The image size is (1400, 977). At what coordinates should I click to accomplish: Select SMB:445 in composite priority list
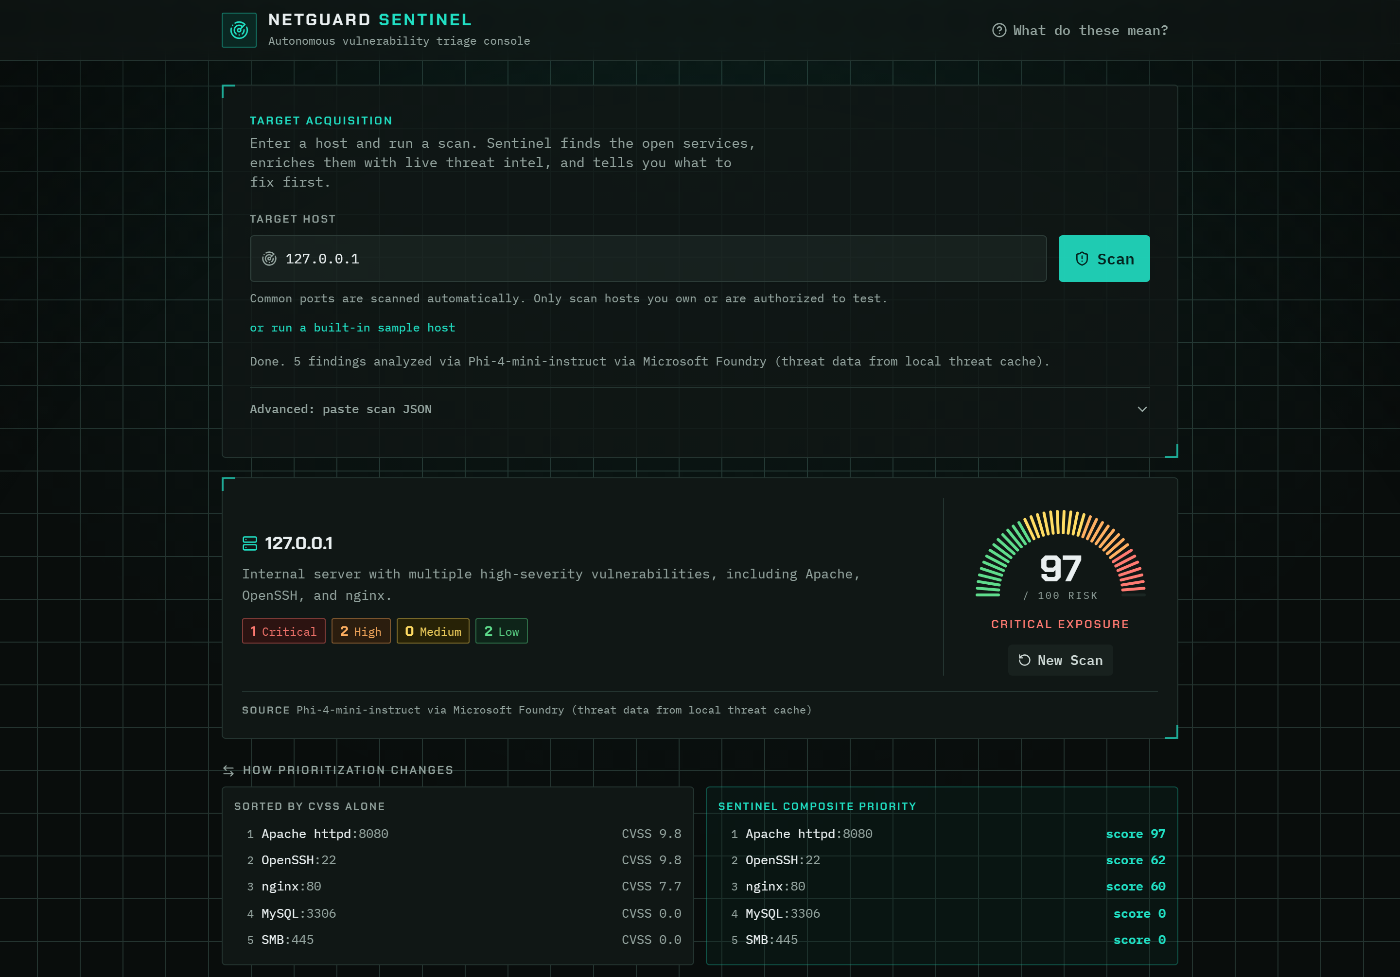click(942, 940)
